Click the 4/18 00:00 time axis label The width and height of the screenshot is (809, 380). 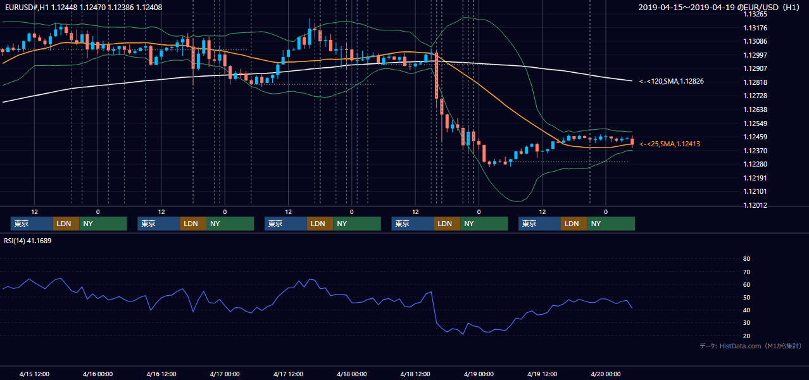coord(352,374)
